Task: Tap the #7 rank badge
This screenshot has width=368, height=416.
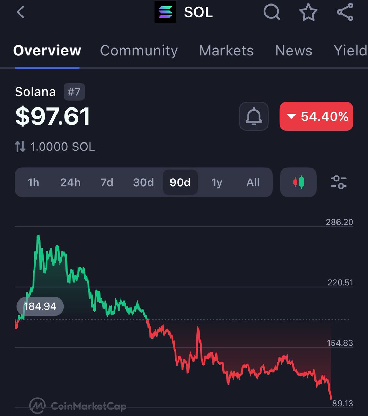Action: 74,92
